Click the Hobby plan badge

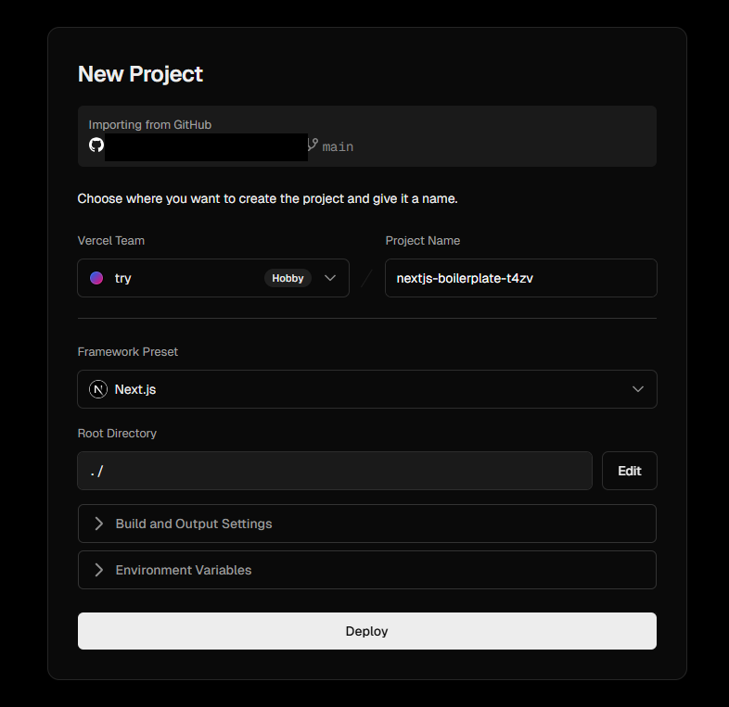pyautogui.click(x=288, y=278)
